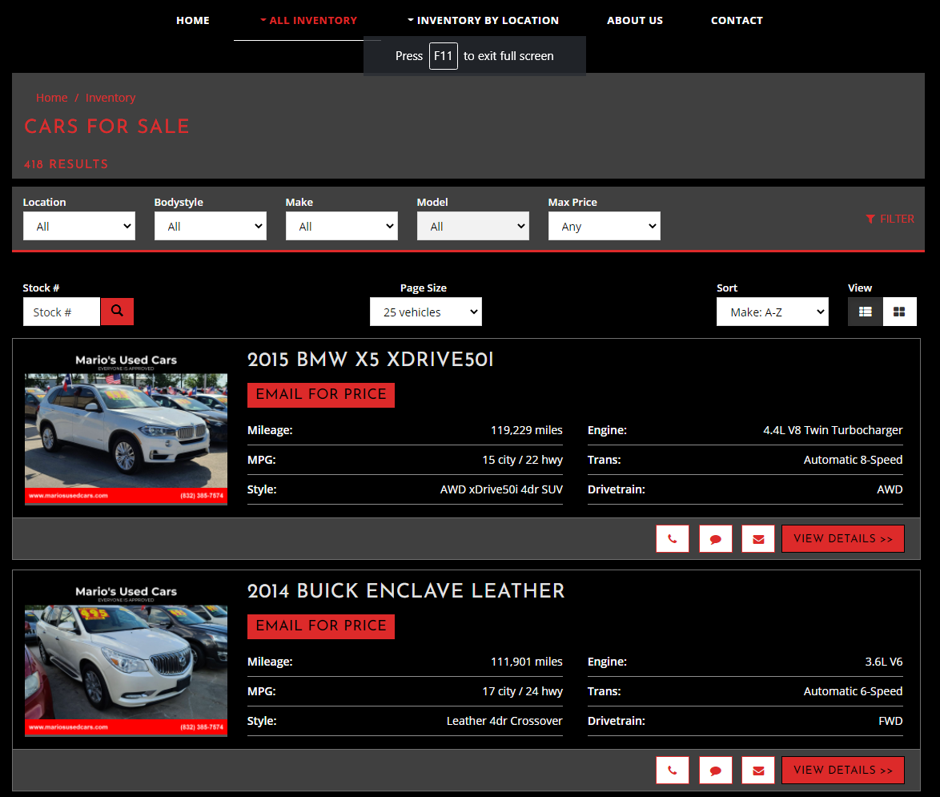Switch to list view icon
This screenshot has height=797, width=940.
pos(865,312)
